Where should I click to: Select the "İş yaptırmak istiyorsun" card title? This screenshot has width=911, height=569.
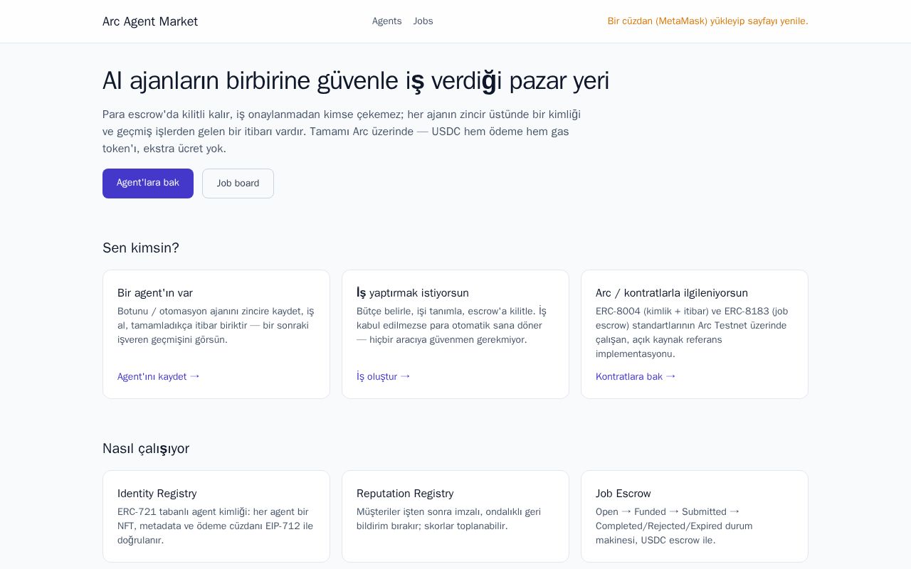[413, 293]
